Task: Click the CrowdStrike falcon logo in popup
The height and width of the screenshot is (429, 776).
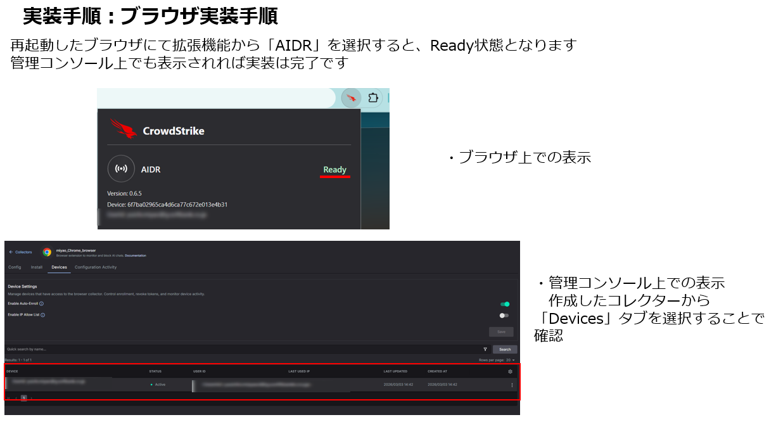Action: pyautogui.click(x=124, y=129)
